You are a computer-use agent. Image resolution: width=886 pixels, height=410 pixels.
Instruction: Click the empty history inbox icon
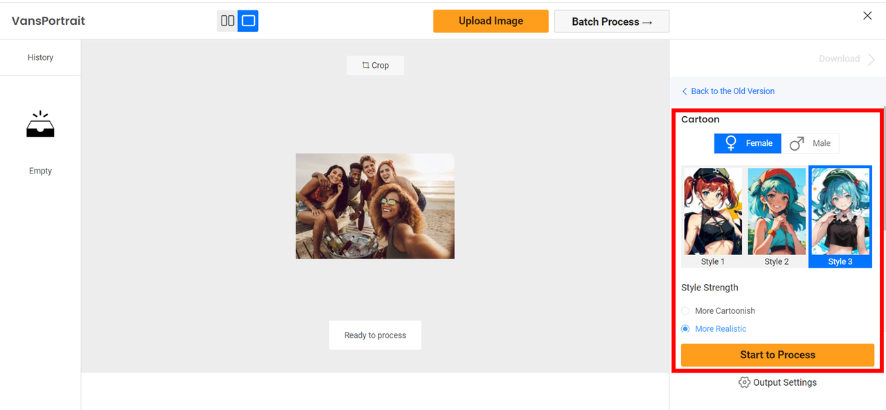pos(40,124)
